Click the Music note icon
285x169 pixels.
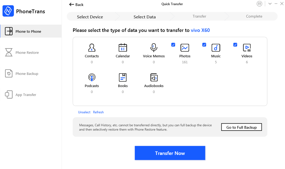click(216, 48)
